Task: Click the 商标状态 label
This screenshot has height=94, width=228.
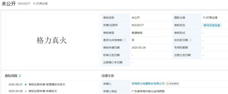Action: point(180,25)
